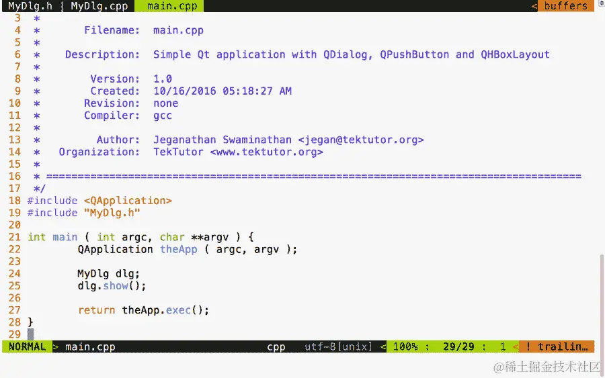Click the QHBoxLayout word in description
605x378 pixels.
(515, 54)
